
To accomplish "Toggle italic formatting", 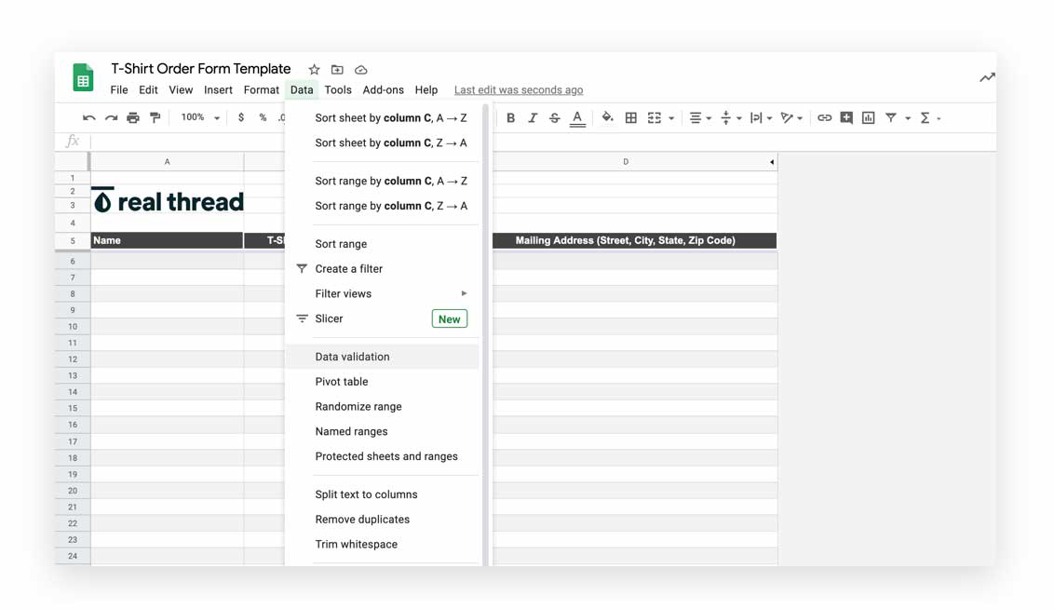I will coord(533,117).
